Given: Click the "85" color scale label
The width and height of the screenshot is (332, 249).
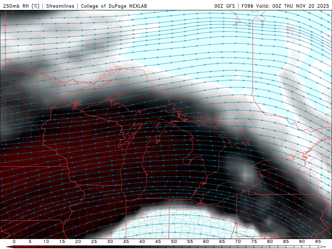Looking at the screenshot, I should click(286, 242).
